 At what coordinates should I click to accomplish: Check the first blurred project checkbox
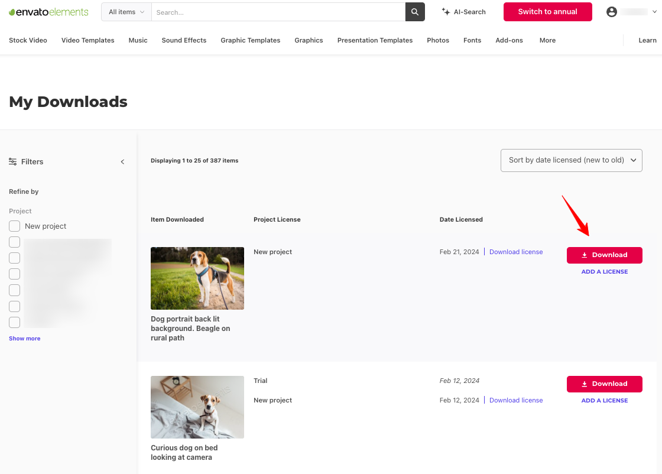click(14, 242)
